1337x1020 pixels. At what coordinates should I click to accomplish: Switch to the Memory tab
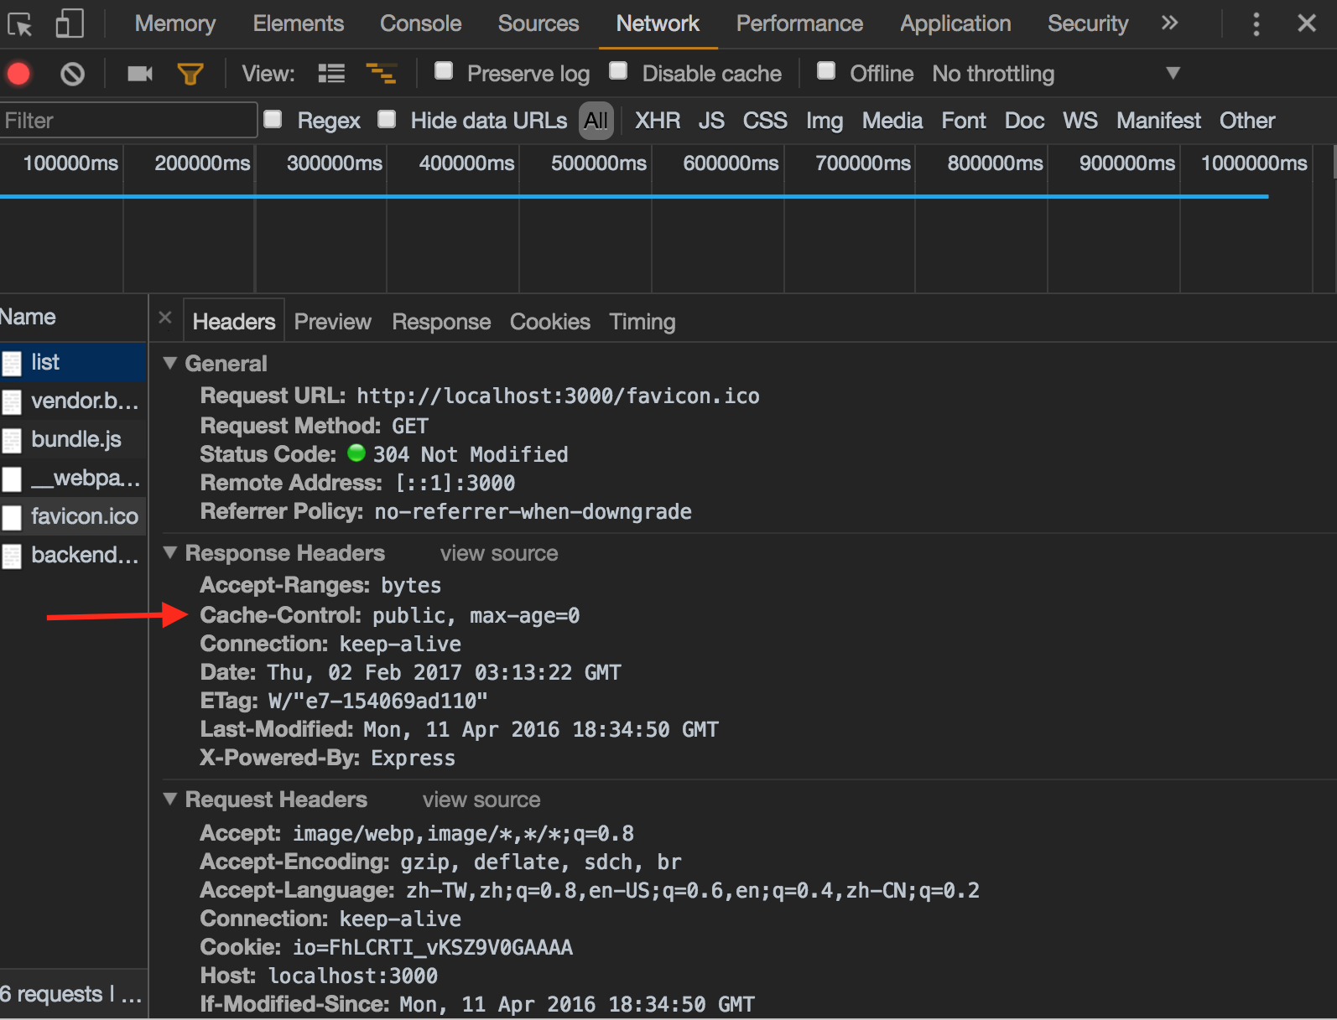tap(175, 23)
